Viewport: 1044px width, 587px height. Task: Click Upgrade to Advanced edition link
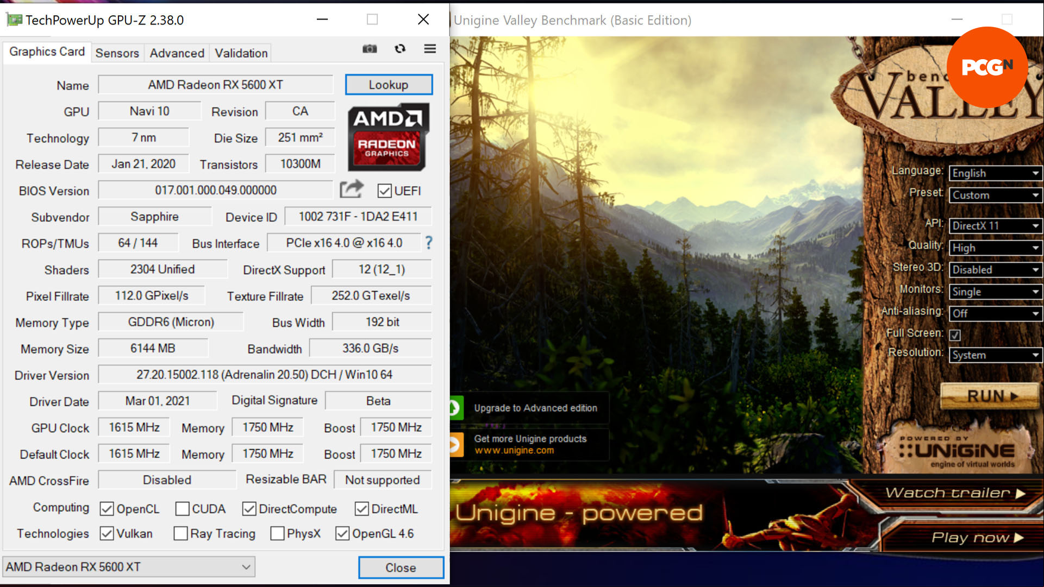click(x=535, y=408)
